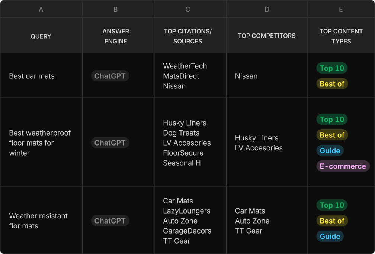Viewport: 375px width, 254px height.
Task: Click the TOP COMPETITORS header cell
Action: click(x=267, y=36)
